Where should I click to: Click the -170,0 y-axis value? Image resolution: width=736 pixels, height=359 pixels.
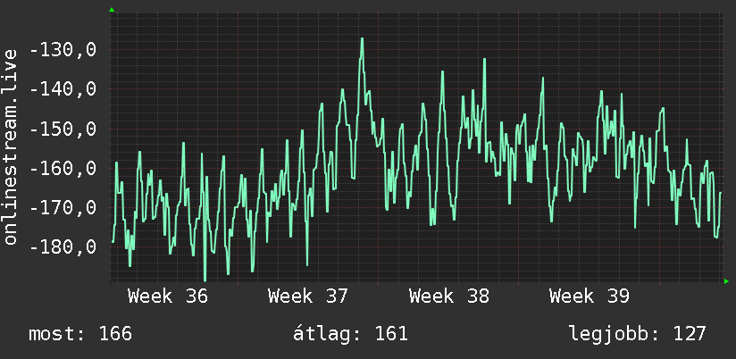[x=63, y=207]
